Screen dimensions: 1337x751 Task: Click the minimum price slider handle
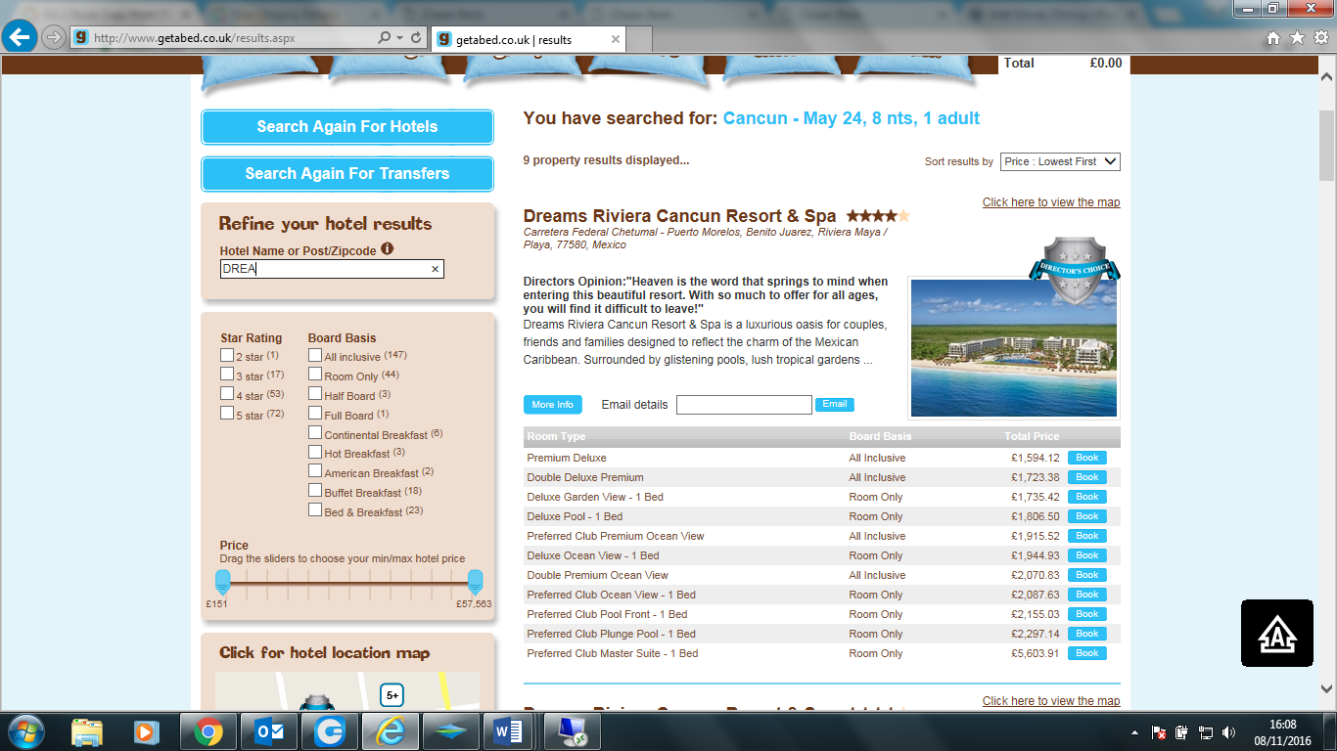pos(222,582)
